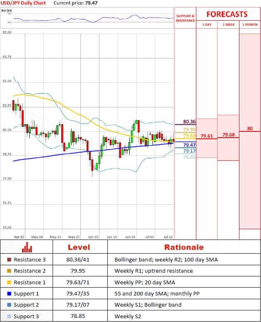Screen dimensions: 261x322
Task: Click the 'Weekly R1; uptrend resistance' rationale
Action: click(x=154, y=271)
